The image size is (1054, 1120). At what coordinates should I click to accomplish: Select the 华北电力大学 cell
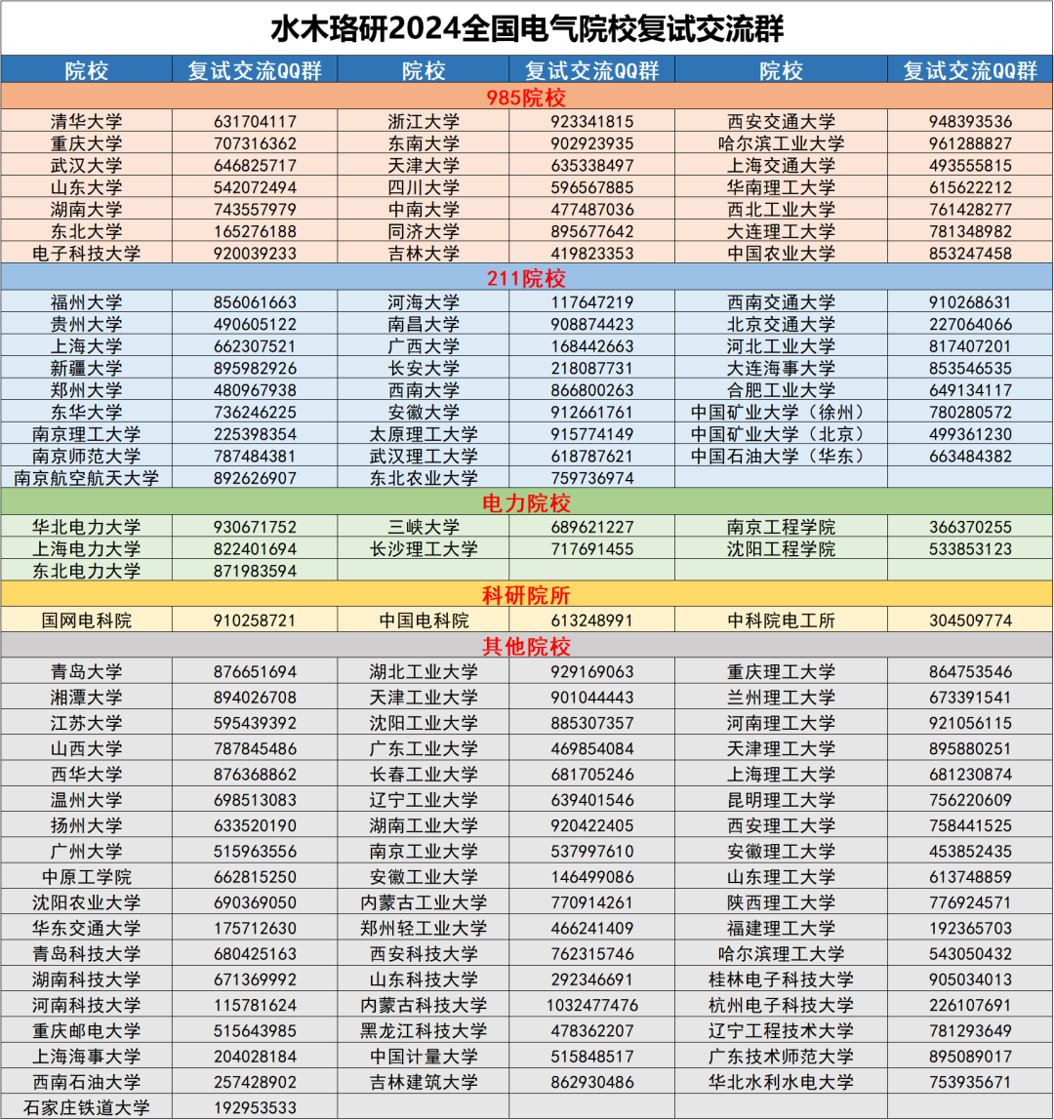pyautogui.click(x=87, y=527)
